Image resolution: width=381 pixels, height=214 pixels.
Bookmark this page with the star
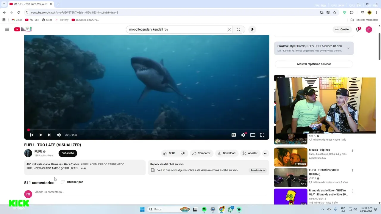pos(335,12)
